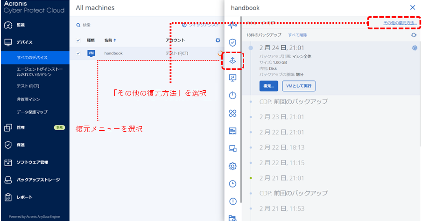Toggle the select-all checkbox in table header
The width and height of the screenshot is (422, 221).
point(78,40)
